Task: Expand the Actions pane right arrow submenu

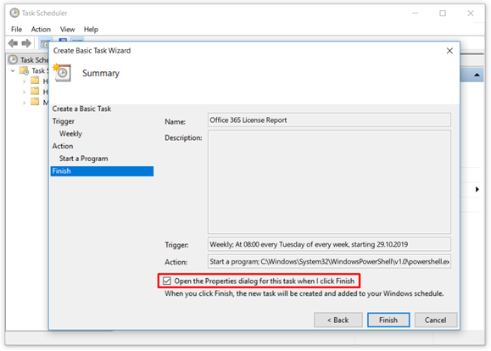Action: (477, 189)
